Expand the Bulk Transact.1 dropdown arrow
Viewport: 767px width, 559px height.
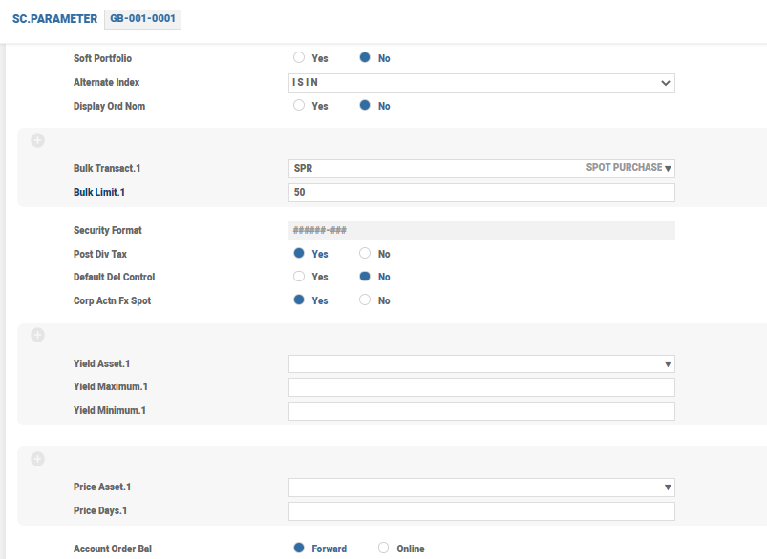tap(668, 169)
